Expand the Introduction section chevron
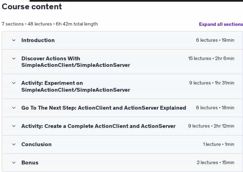 pos(14,40)
